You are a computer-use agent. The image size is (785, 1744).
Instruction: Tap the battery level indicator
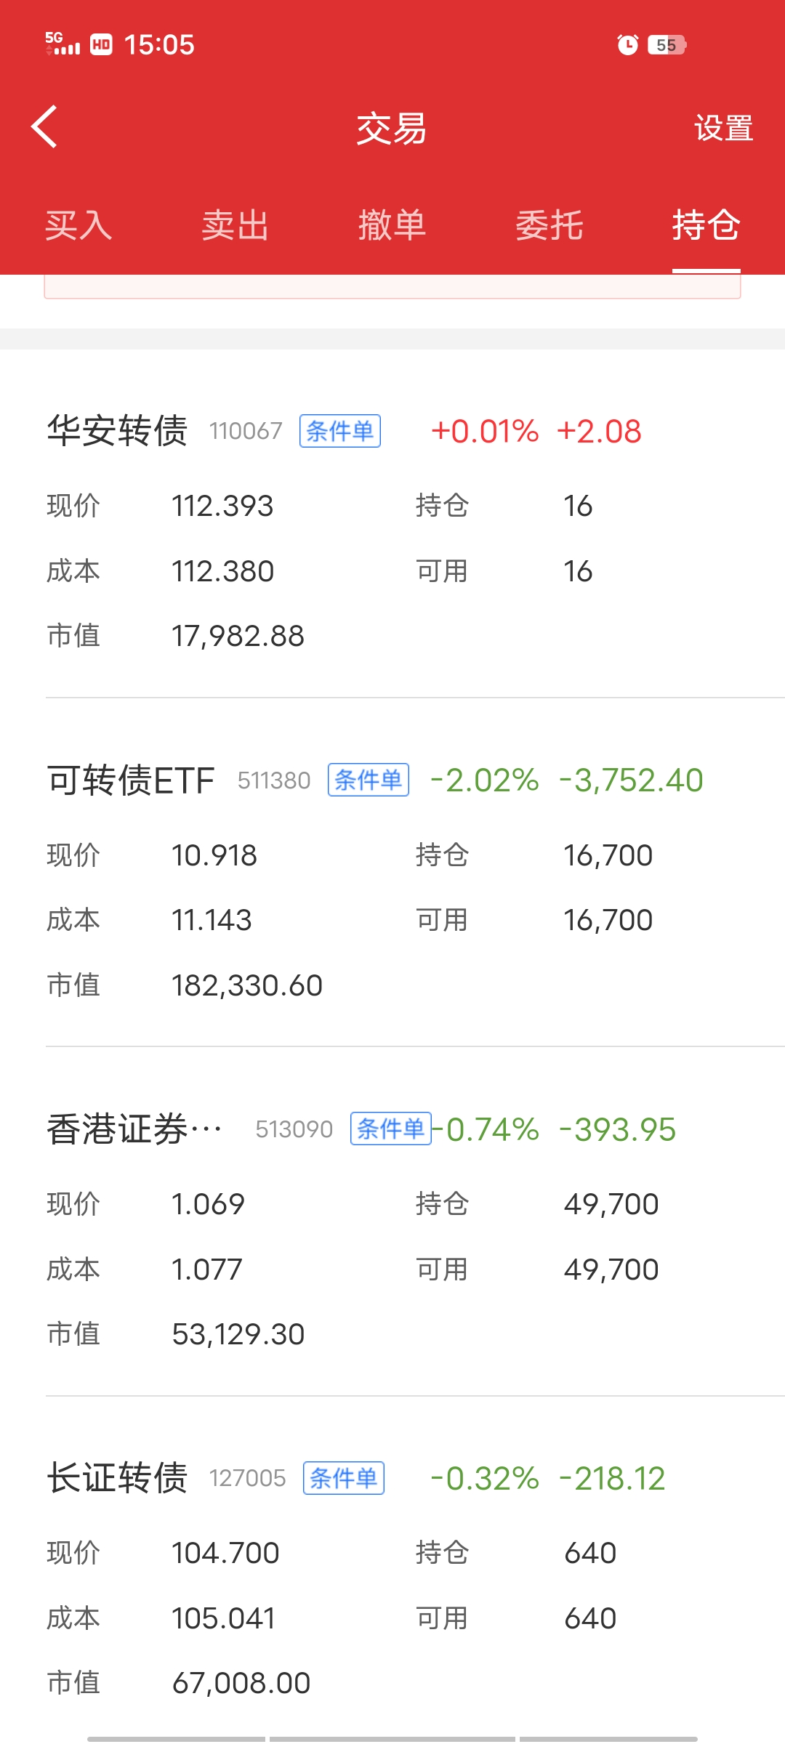667,45
